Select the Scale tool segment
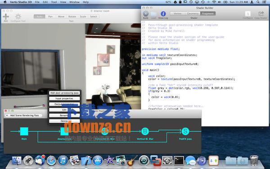 point(83,16)
